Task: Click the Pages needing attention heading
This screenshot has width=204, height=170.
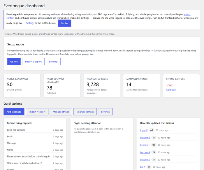Action: [x=87, y=123]
